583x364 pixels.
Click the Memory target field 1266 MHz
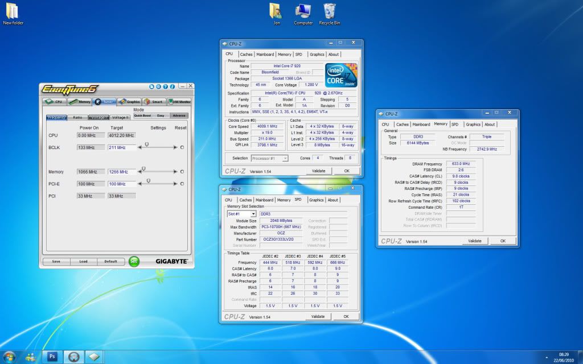[x=122, y=172]
